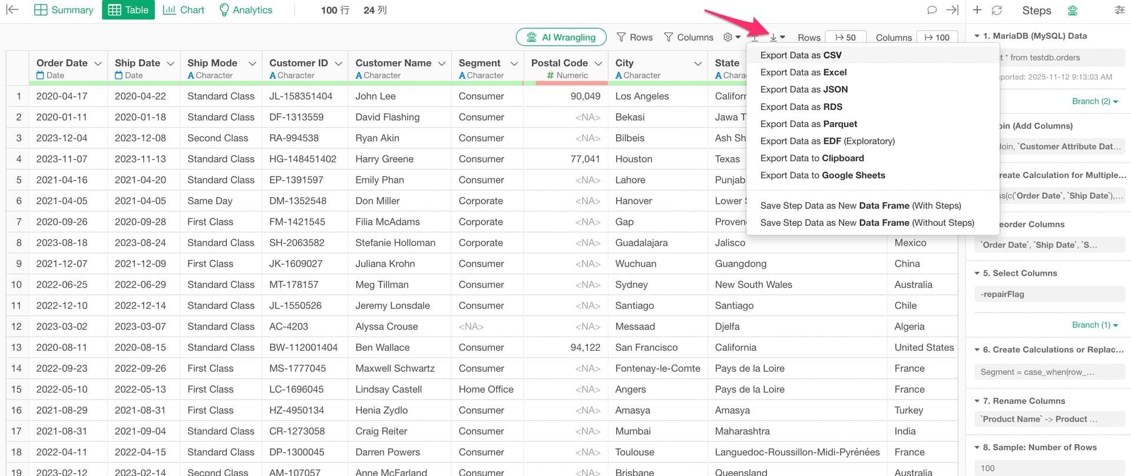Open the gear settings dropdown in the toolbar
Screen dimensions: 1131x476
pyautogui.click(x=731, y=37)
